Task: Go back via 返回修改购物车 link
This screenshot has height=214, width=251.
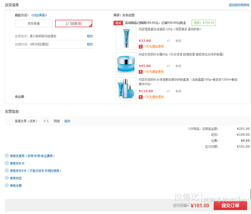Action: (239, 5)
